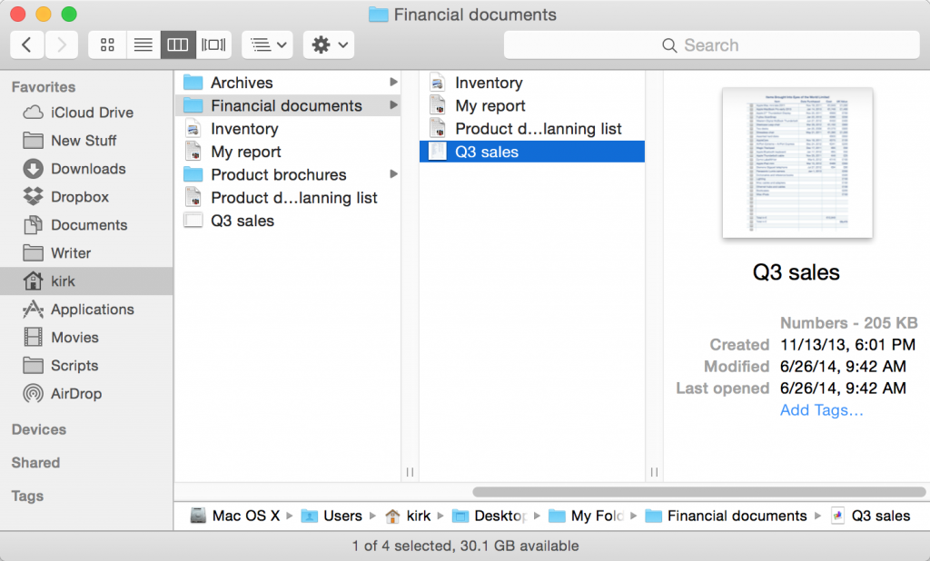Open Downloads from the sidebar
Image resolution: width=930 pixels, height=561 pixels.
click(x=86, y=169)
